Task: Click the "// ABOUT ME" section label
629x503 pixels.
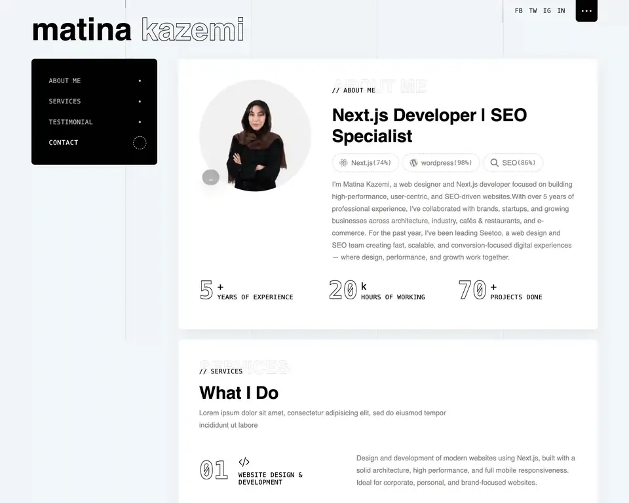Action: click(x=353, y=90)
